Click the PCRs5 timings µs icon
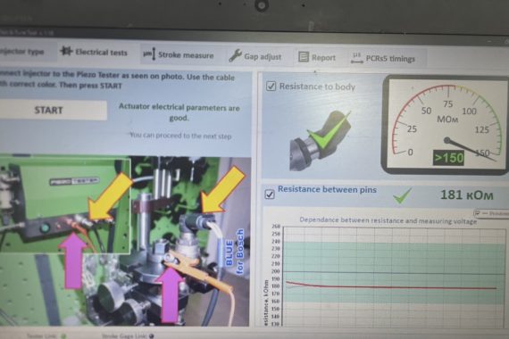This screenshot has width=509, height=339. click(357, 58)
